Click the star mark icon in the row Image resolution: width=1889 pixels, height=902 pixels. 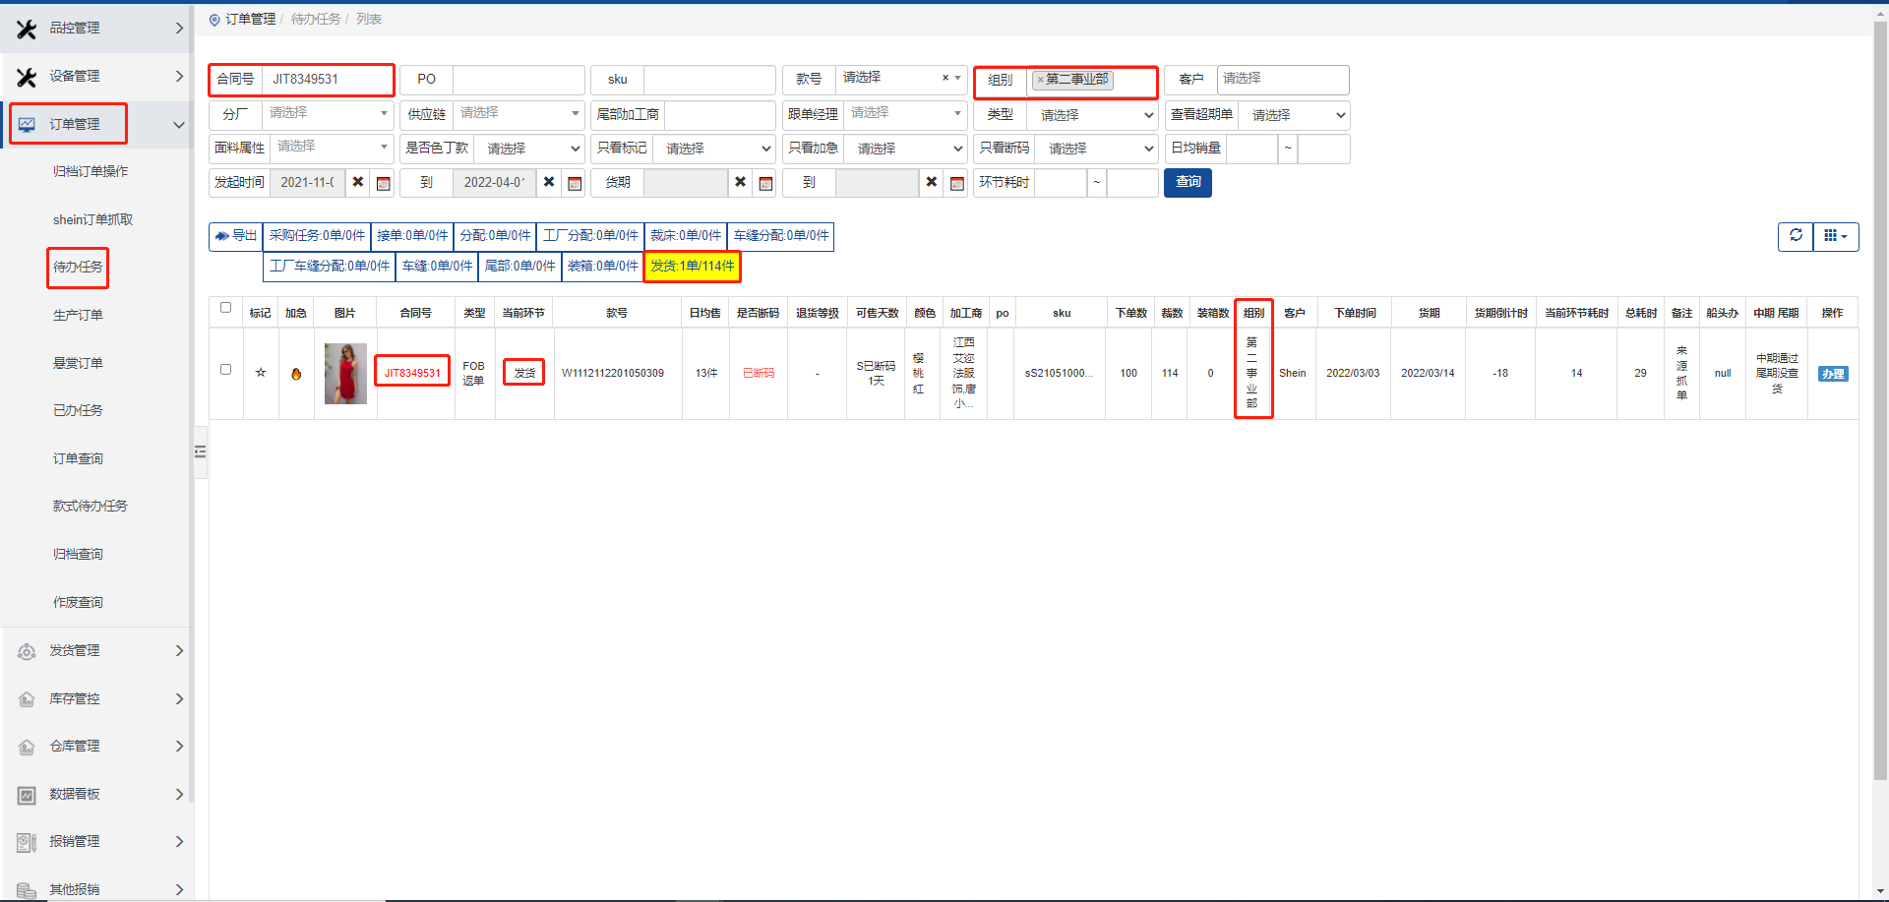(261, 373)
